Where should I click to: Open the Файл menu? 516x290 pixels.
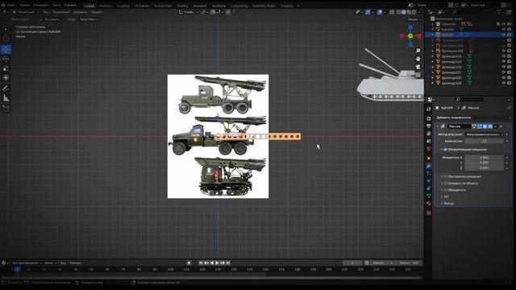coord(11,6)
